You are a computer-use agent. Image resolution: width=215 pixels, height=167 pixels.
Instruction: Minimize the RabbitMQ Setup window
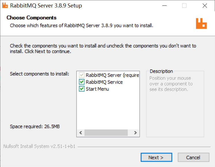pyautogui.click(x=164, y=6)
